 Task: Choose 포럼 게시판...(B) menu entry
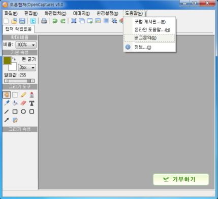[x=150, y=22]
